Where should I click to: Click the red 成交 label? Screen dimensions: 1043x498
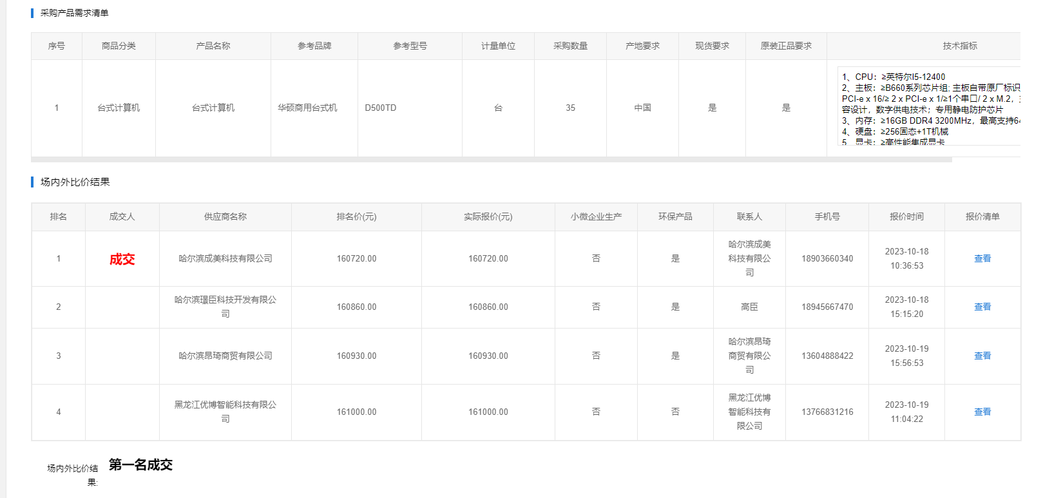pos(122,259)
